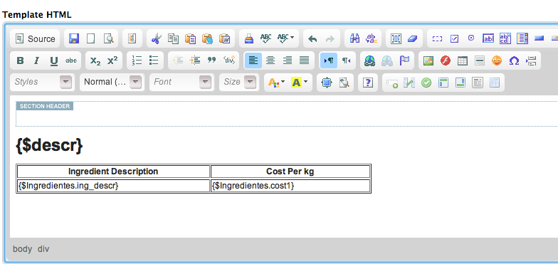Insert a Textarea form icon

point(505,38)
